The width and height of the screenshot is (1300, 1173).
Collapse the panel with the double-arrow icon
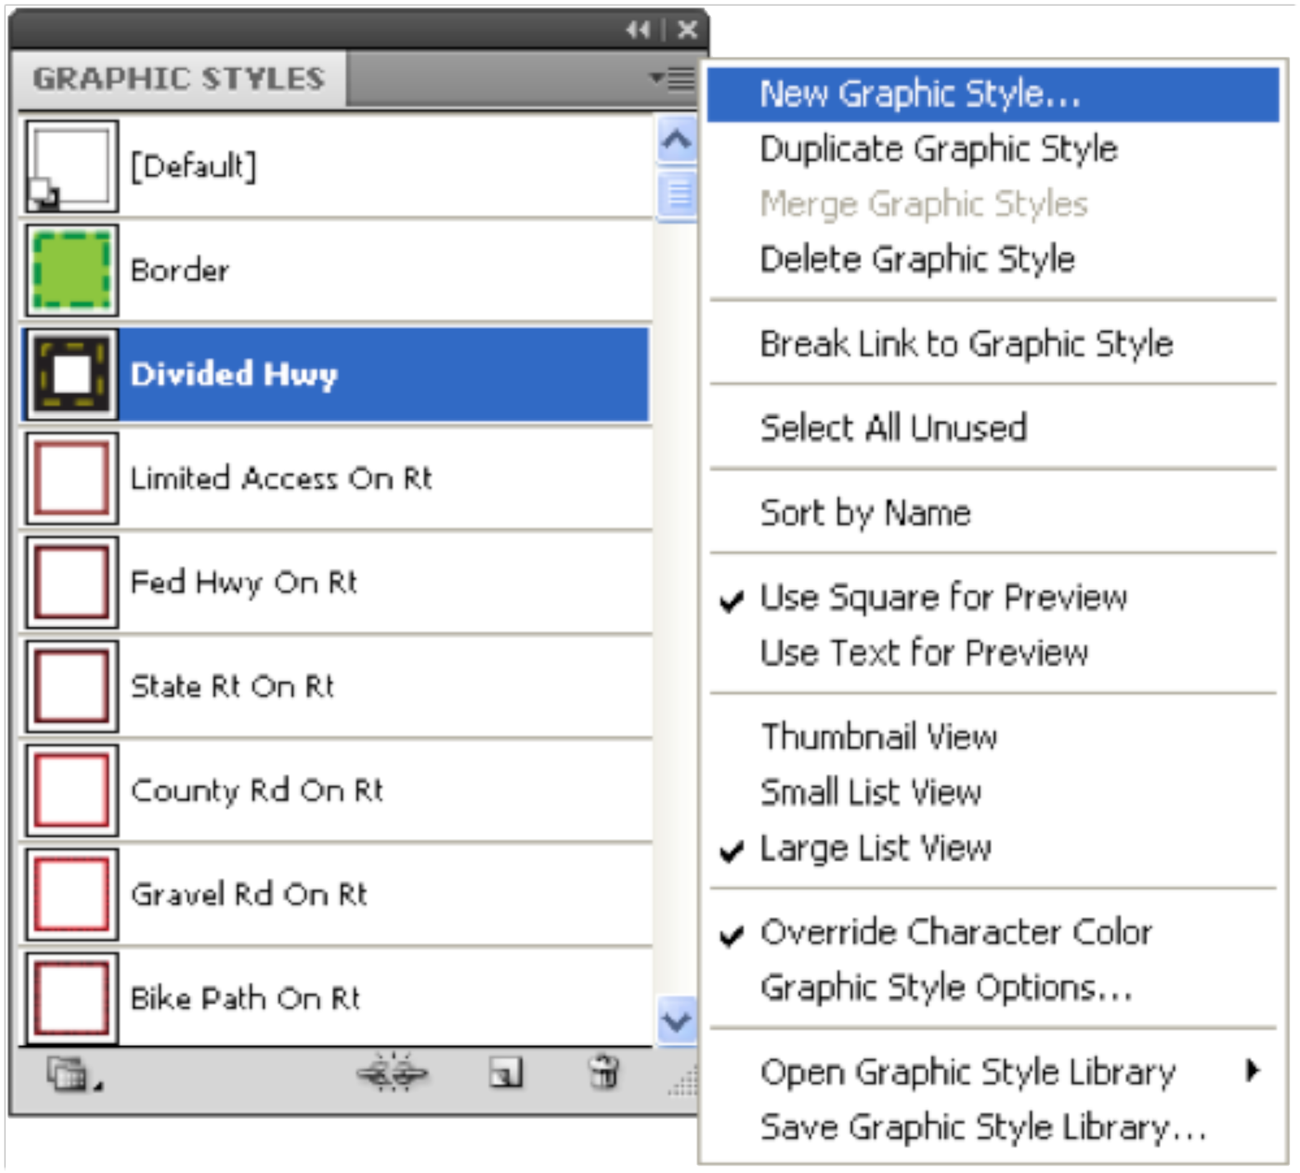(638, 29)
